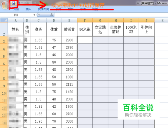Viewport: 168px width, 128px height.
Task: Click the 立定跳远 header cell
Action: (100, 29)
